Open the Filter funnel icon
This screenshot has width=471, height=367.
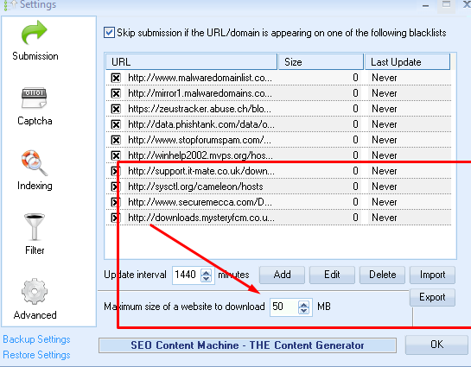pos(35,227)
